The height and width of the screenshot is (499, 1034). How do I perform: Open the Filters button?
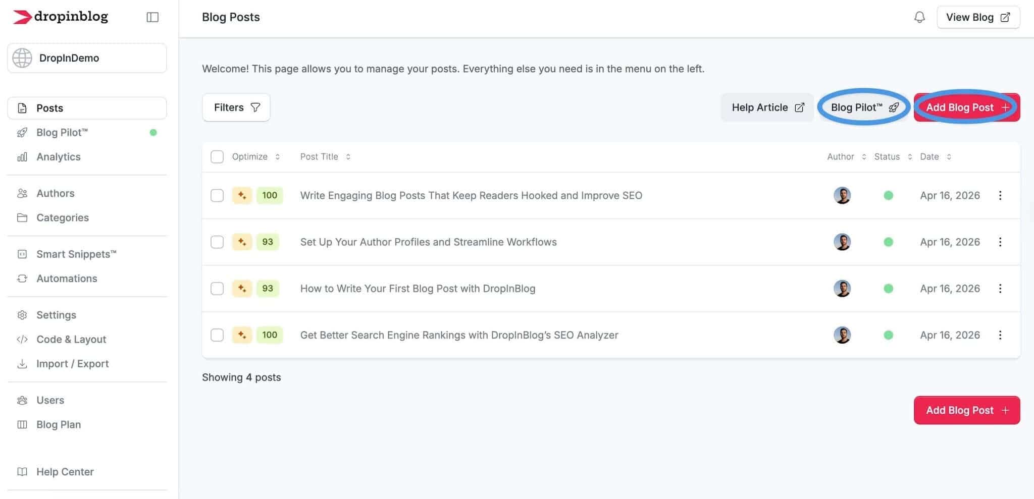click(x=236, y=107)
